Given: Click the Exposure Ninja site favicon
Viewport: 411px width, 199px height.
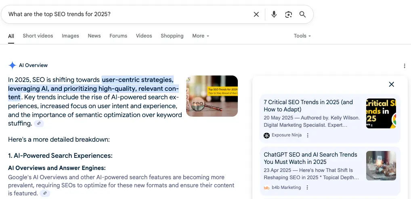Looking at the screenshot, I should pyautogui.click(x=266, y=135).
